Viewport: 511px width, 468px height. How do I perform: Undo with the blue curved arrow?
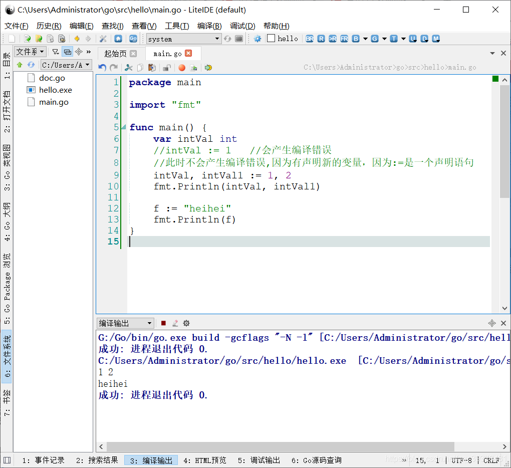tap(102, 68)
